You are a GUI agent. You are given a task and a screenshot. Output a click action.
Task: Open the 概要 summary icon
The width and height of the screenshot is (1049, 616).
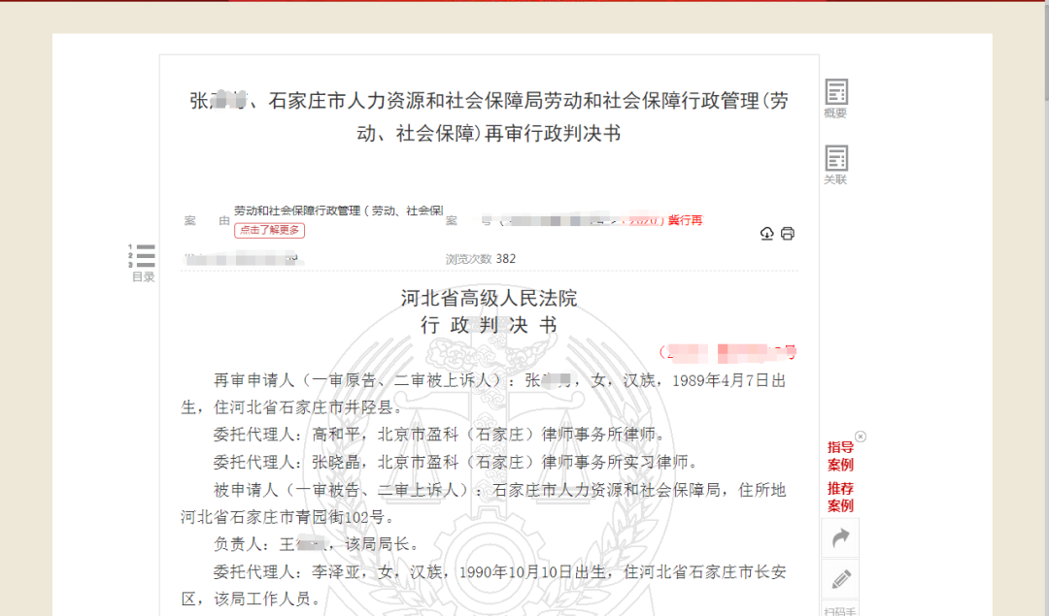pos(835,98)
